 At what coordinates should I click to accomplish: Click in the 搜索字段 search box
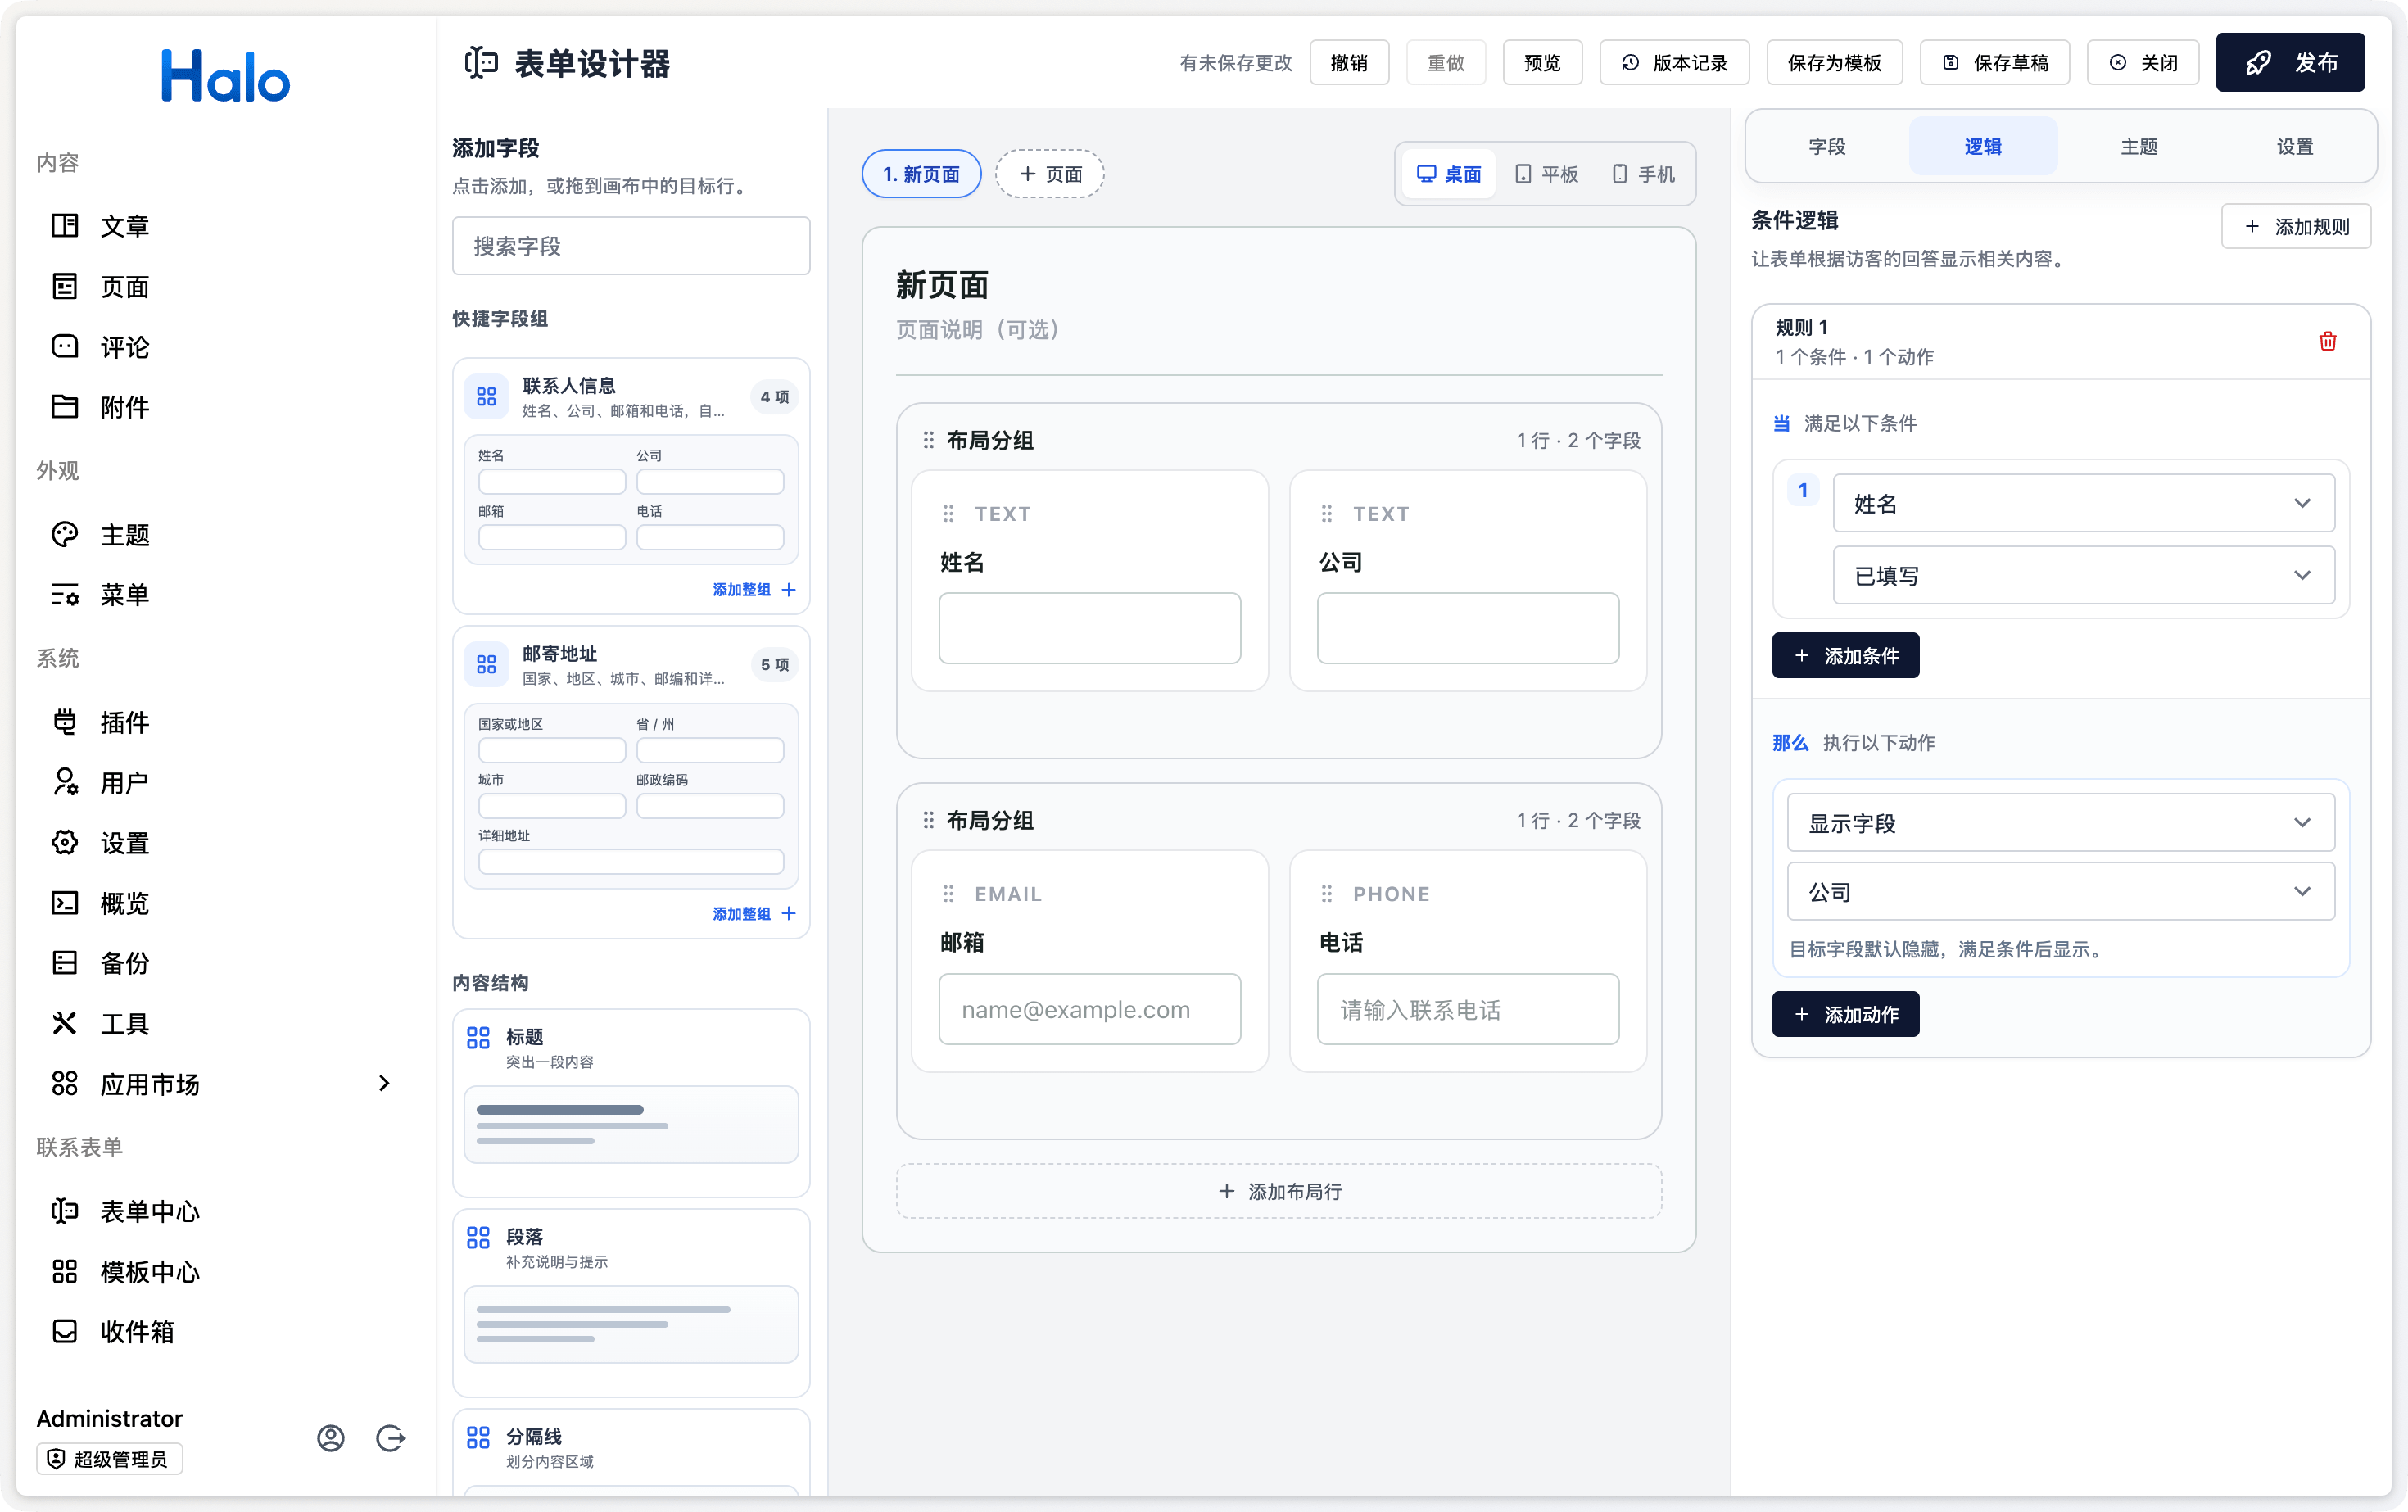point(631,246)
